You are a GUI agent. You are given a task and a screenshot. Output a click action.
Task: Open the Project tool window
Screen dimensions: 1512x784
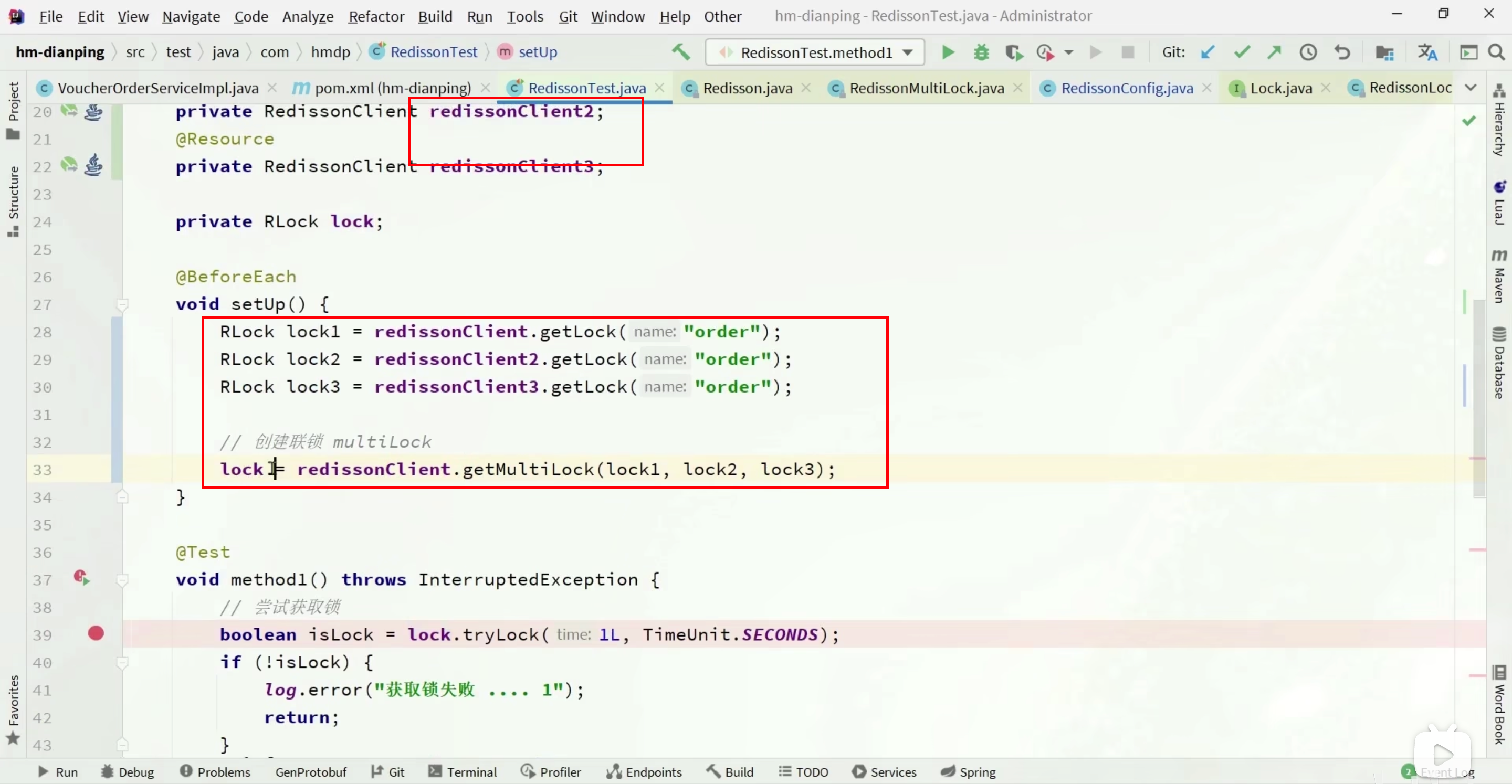13,111
